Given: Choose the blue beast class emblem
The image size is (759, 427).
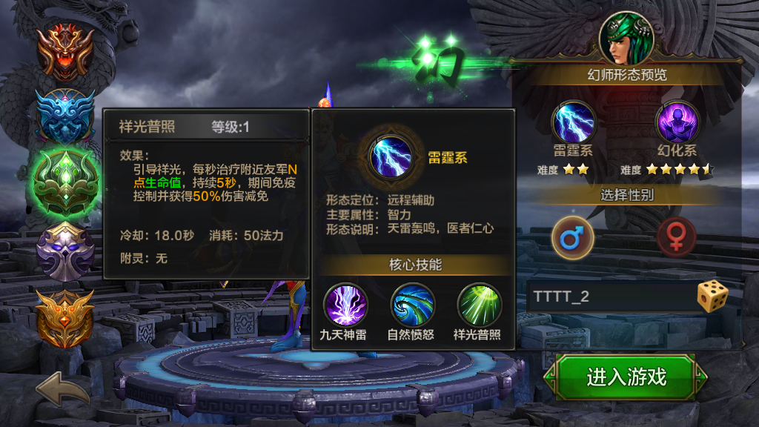Looking at the screenshot, I should tap(65, 116).
